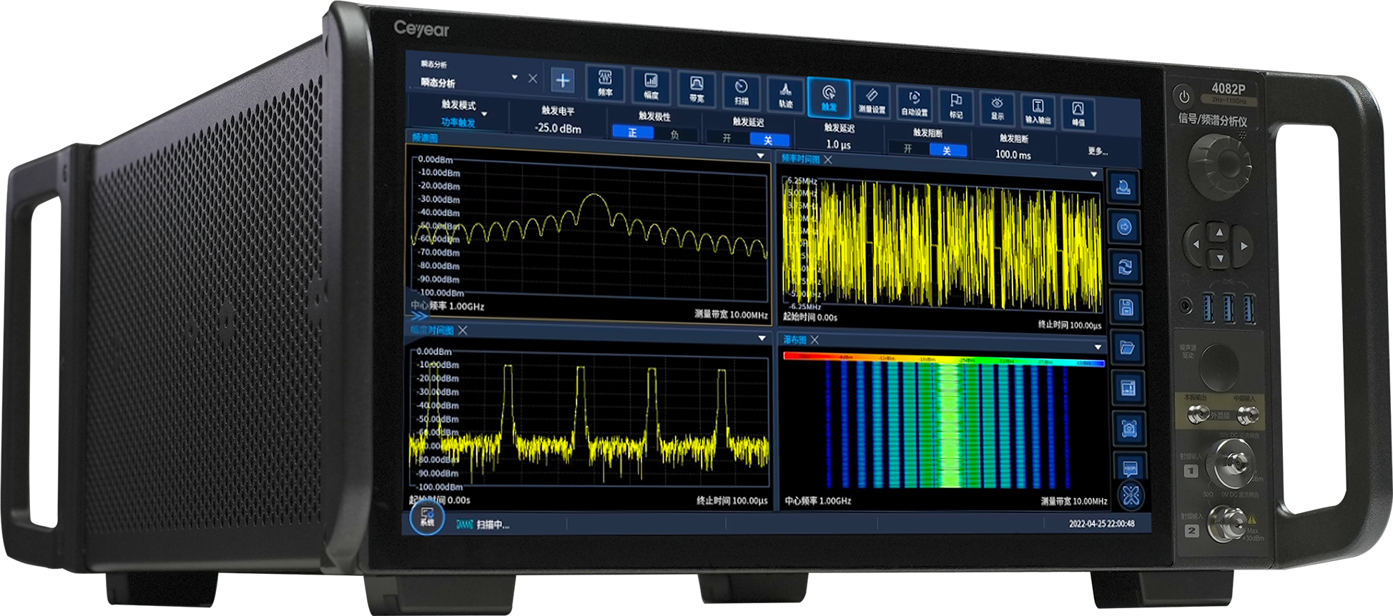Click the 触发电平 -25.0 dBm value field

(558, 129)
